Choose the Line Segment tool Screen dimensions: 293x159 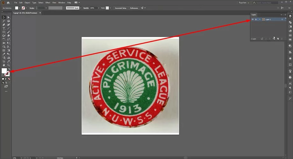(8, 28)
